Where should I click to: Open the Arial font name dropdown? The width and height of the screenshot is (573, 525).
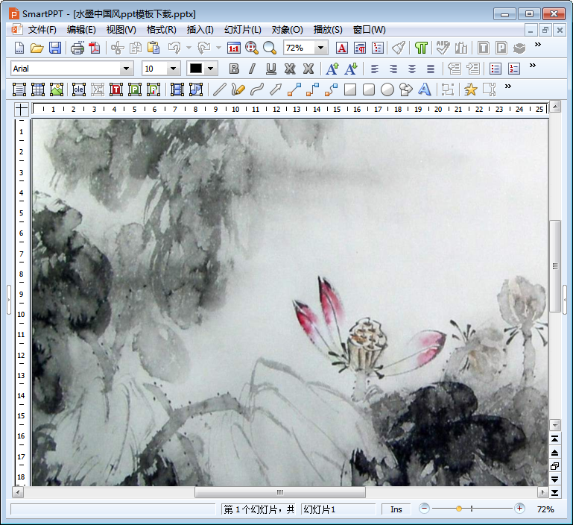(x=126, y=69)
